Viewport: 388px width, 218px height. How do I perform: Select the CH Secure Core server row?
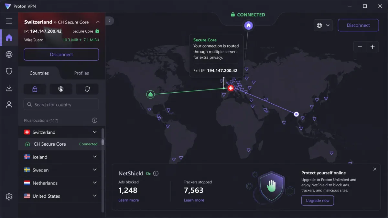point(60,144)
